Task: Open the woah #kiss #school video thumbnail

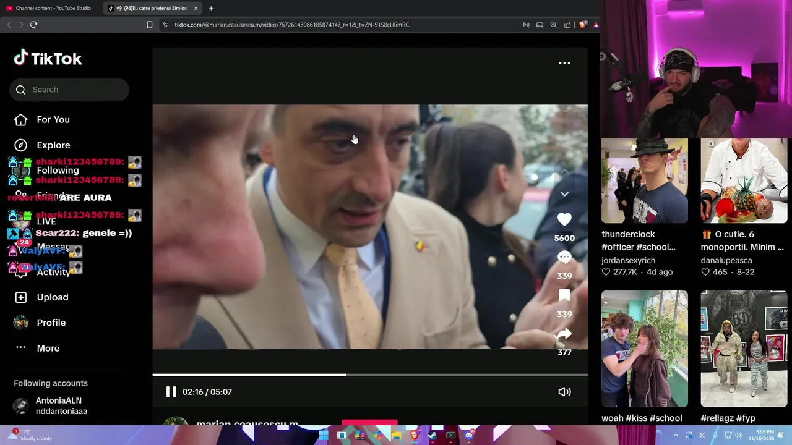Action: coord(645,349)
